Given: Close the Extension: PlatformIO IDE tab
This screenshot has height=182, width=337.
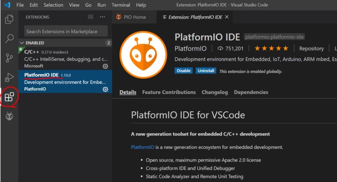Looking at the screenshot, I should coord(227,17).
